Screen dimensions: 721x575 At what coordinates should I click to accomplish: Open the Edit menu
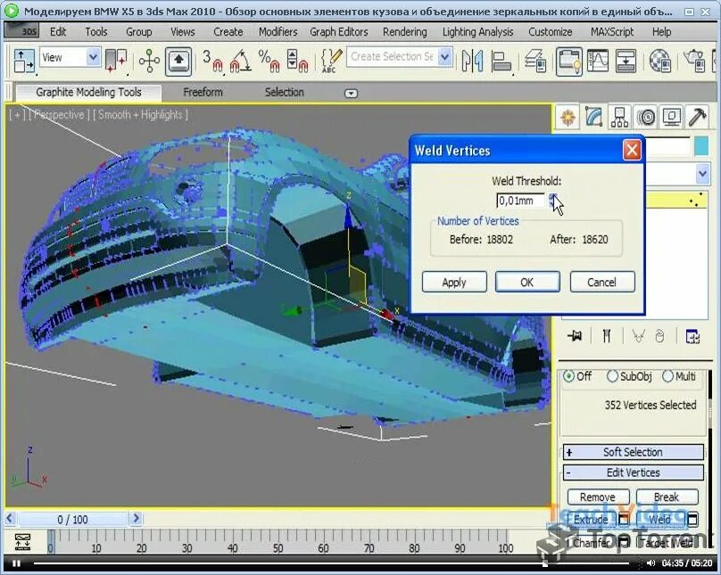[x=58, y=32]
